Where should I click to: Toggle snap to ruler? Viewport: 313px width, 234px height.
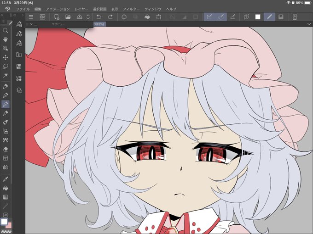pos(209,17)
